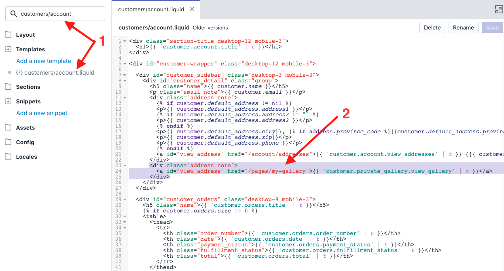The width and height of the screenshot is (504, 271).
Task: Fold code at line 1
Action: point(125,41)
